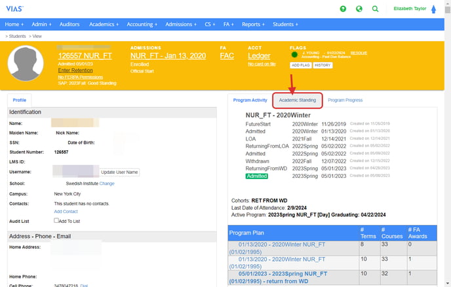Expand the Admissions menu
The width and height of the screenshot is (451, 287).
coord(181,24)
